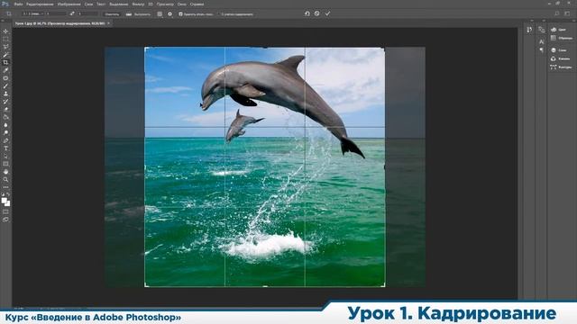The height and width of the screenshot is (324, 577).
Task: Open the History panel icon
Action: click(x=529, y=30)
